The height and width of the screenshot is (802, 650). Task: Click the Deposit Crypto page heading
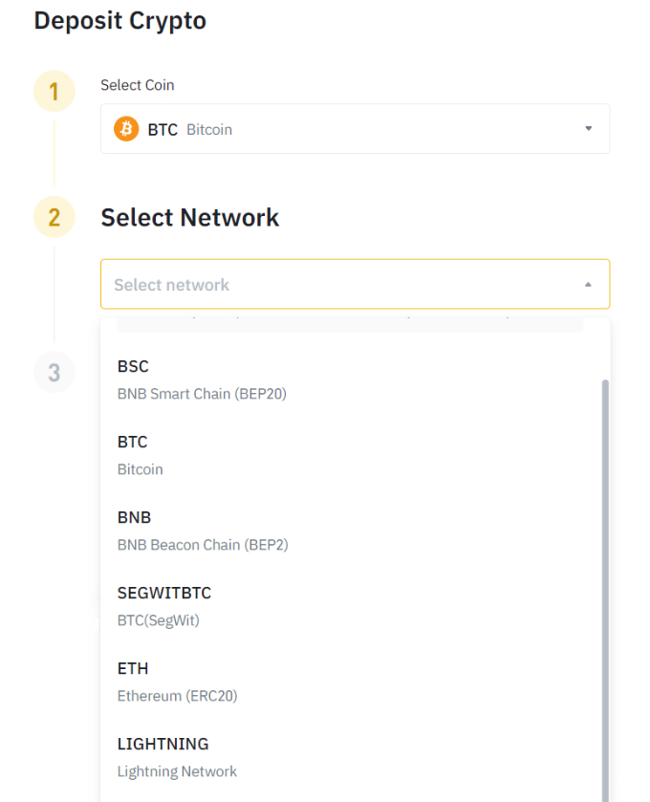(119, 20)
